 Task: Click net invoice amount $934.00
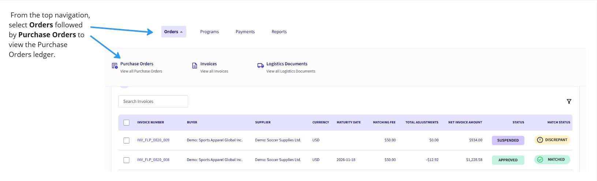[476, 140]
